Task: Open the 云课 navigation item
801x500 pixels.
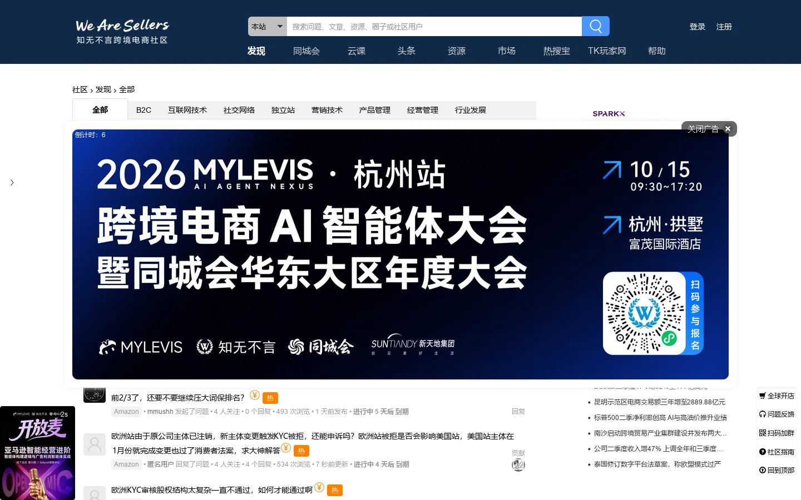Action: click(357, 51)
